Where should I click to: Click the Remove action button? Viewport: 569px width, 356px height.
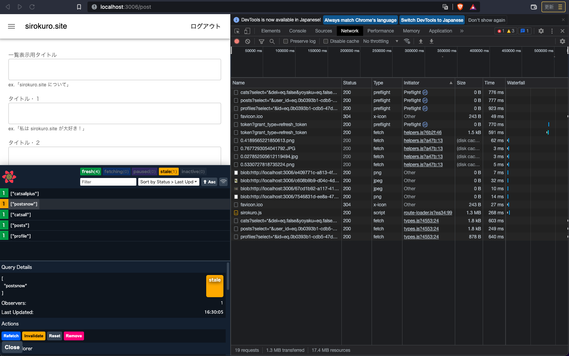[x=74, y=336]
